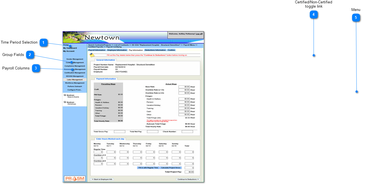This screenshot has height=185, width=368.
Task: Open the Deductions Information tab
Action: click(155, 50)
